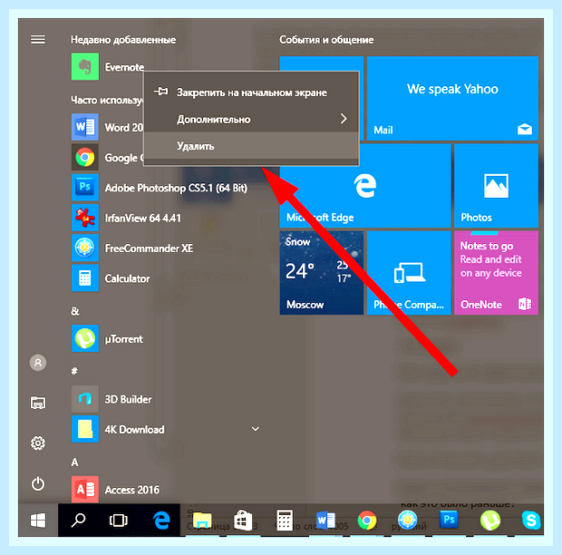The height and width of the screenshot is (555, 562).
Task: Expand the Дополнительно submenu arrow
Action: pyautogui.click(x=344, y=119)
